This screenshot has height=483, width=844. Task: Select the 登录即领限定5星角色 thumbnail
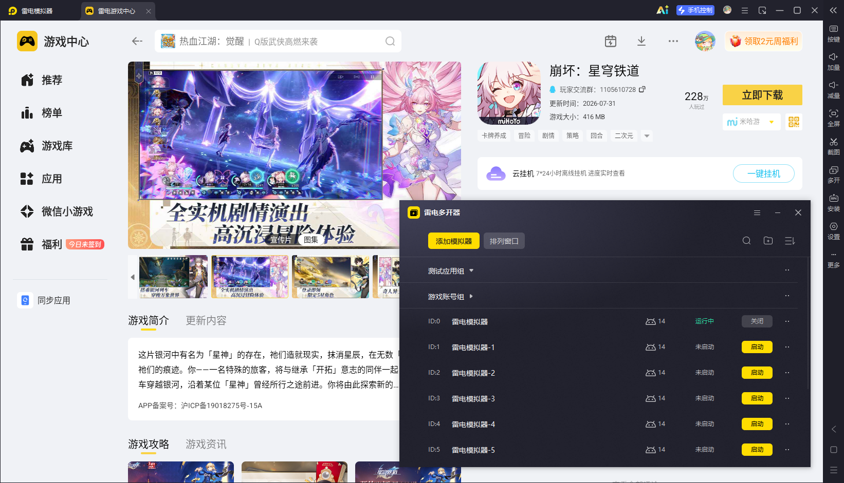click(x=331, y=277)
